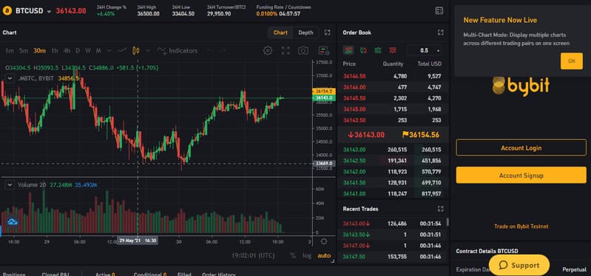Click the Bitcoin coin icon beside BTCUSD
Viewport: 591px width, 276px height.
(x=7, y=11)
